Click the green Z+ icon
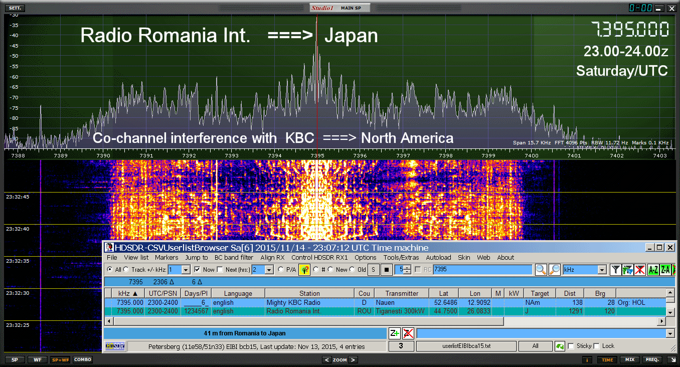Viewport: 680px width, 367px height. [x=395, y=333]
